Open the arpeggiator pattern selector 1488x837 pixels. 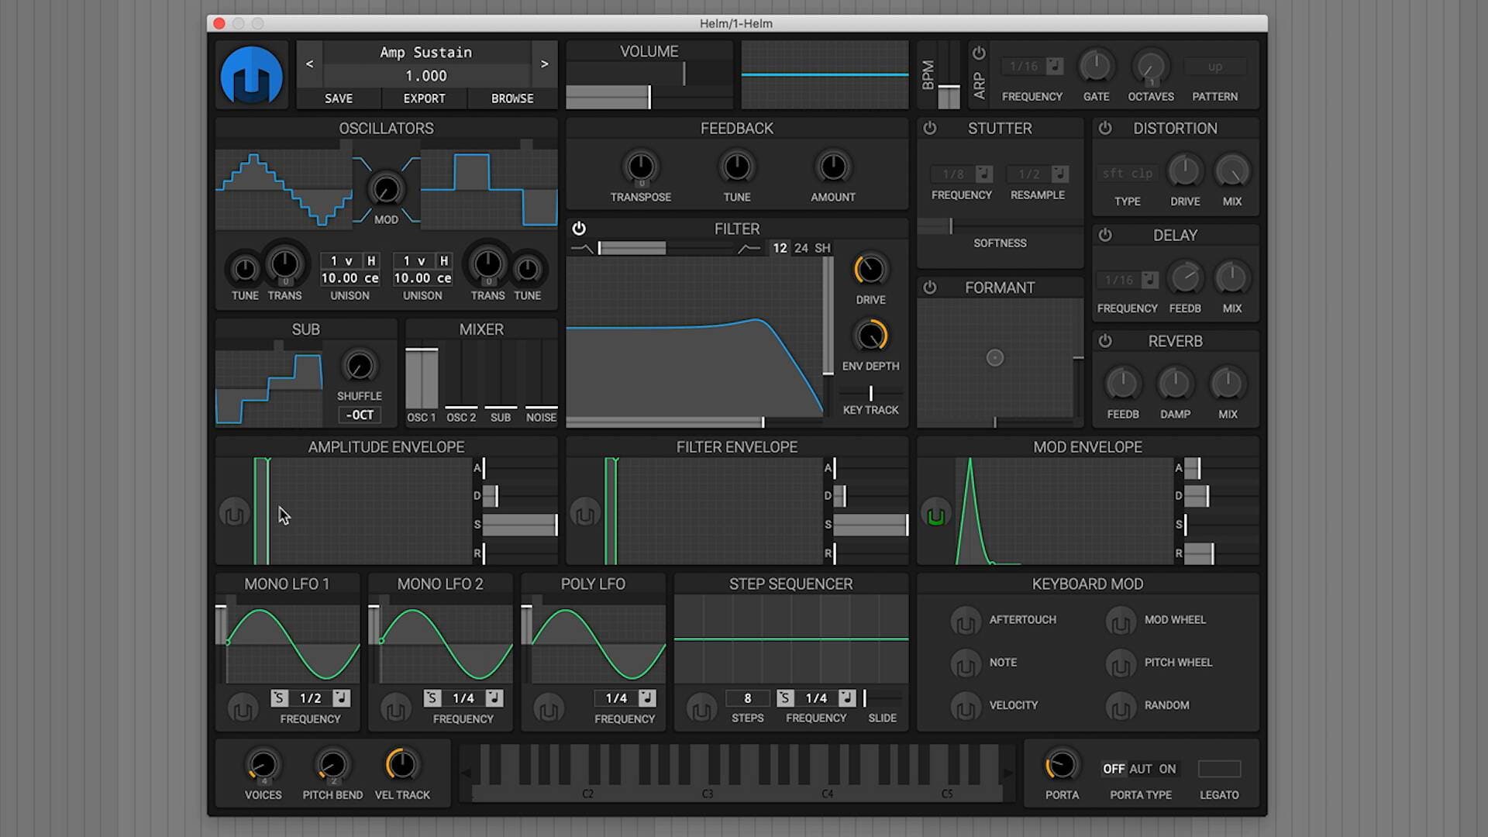[x=1214, y=67]
